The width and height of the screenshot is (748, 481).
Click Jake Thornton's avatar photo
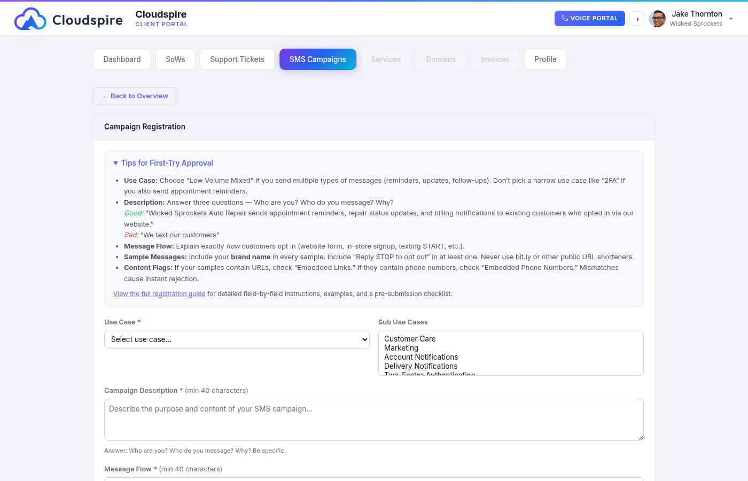coord(657,19)
